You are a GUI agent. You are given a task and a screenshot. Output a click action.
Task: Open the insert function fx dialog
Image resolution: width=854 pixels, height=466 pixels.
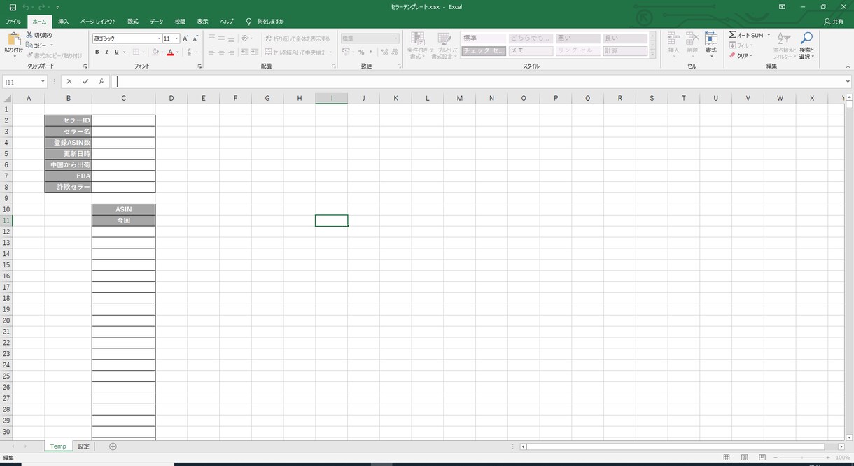point(101,82)
